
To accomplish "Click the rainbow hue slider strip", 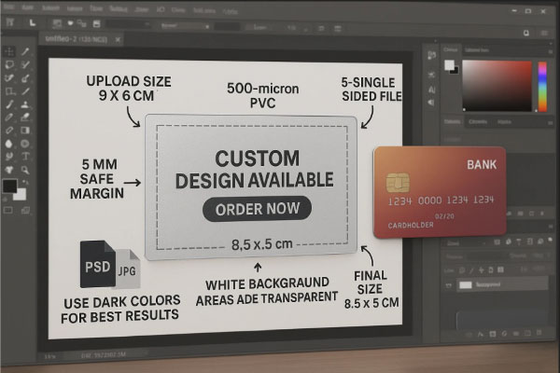I will [542, 86].
